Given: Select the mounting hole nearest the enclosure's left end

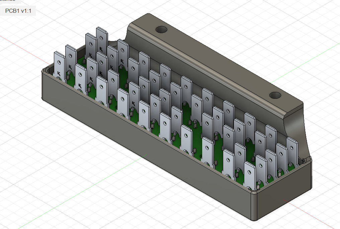Looking at the screenshot, I should click(161, 30).
